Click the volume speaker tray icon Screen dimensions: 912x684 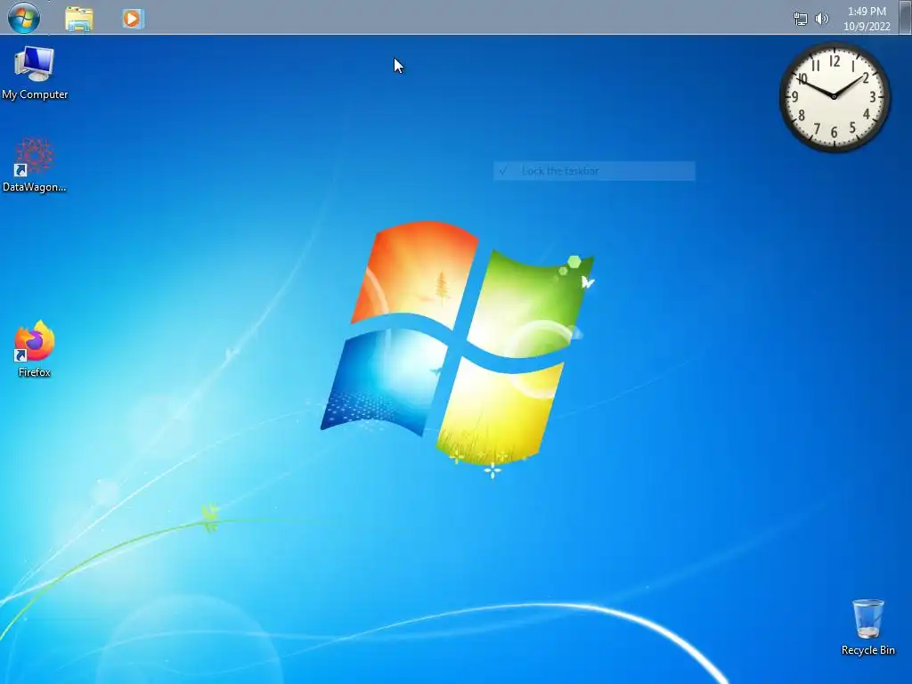coord(822,19)
